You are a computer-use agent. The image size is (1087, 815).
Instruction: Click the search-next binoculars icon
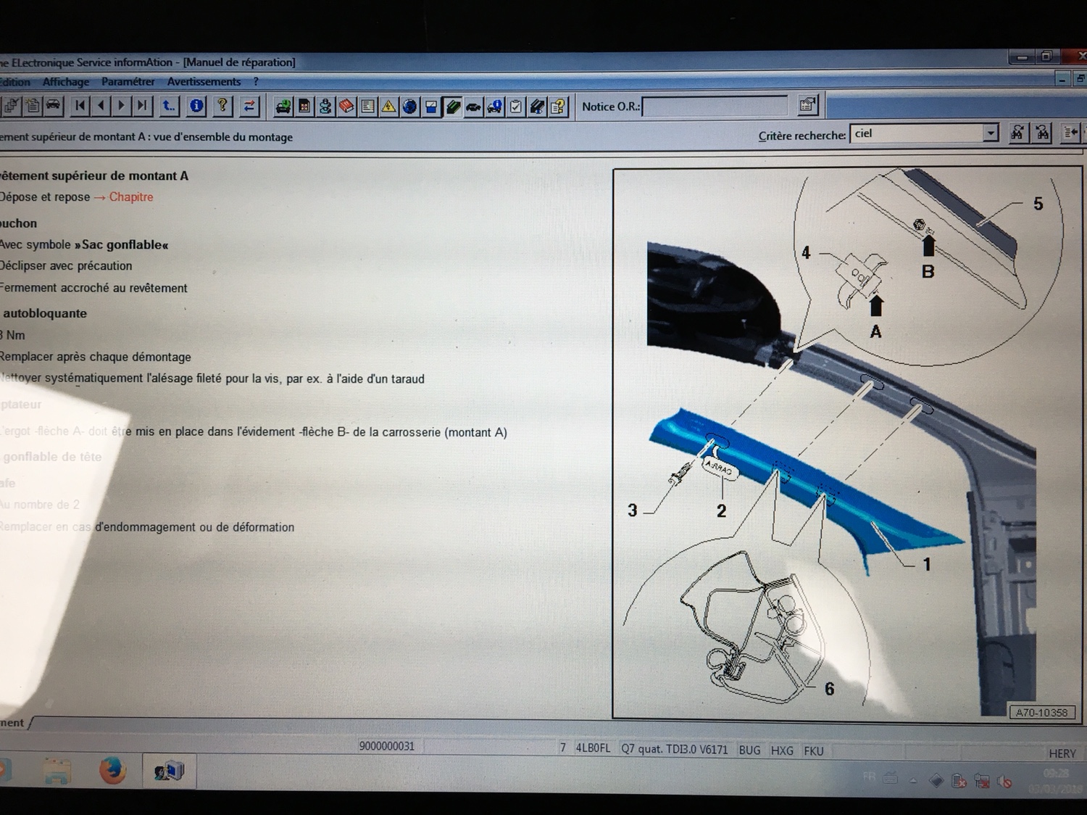[x=1043, y=133]
